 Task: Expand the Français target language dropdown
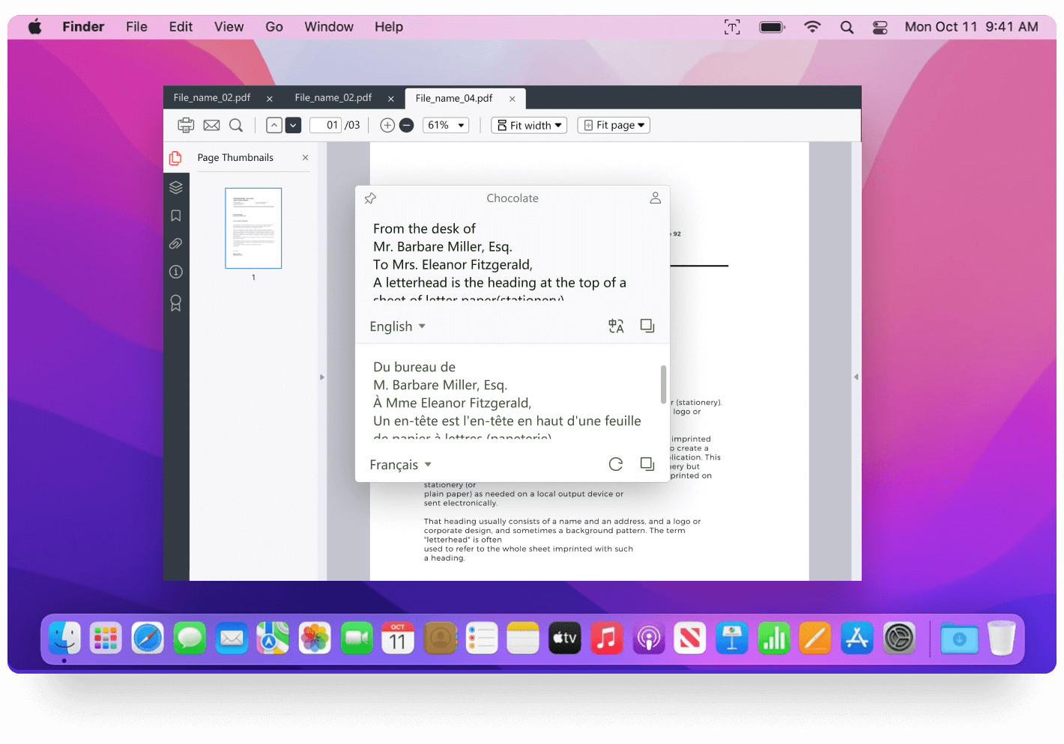401,465
